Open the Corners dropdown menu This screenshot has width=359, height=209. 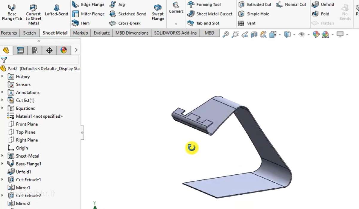pyautogui.click(x=176, y=24)
